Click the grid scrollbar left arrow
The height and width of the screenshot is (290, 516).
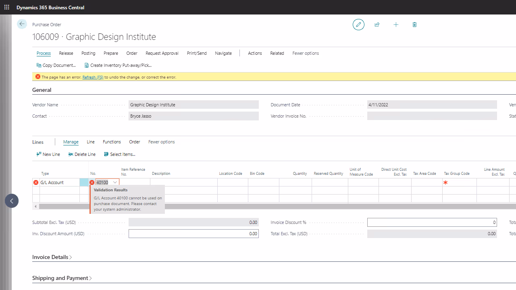(x=35, y=207)
